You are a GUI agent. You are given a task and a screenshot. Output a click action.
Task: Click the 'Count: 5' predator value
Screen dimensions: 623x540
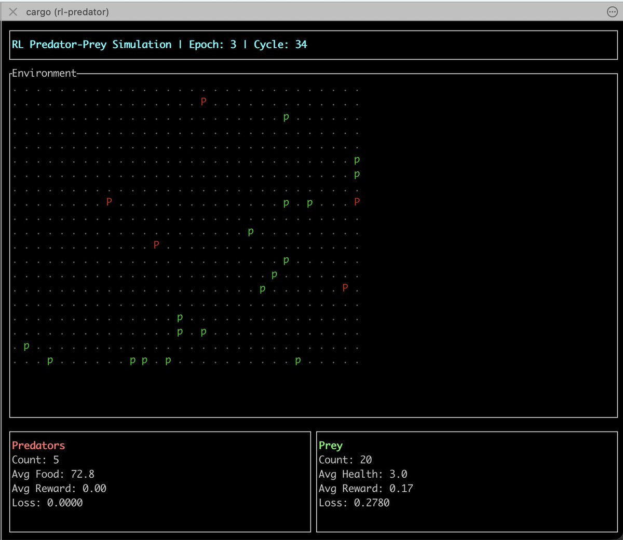[35, 460]
